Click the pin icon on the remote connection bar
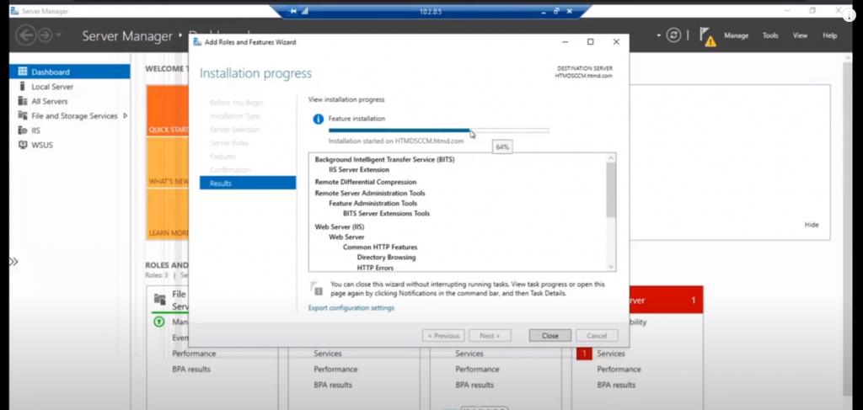The image size is (863, 410). point(292,11)
